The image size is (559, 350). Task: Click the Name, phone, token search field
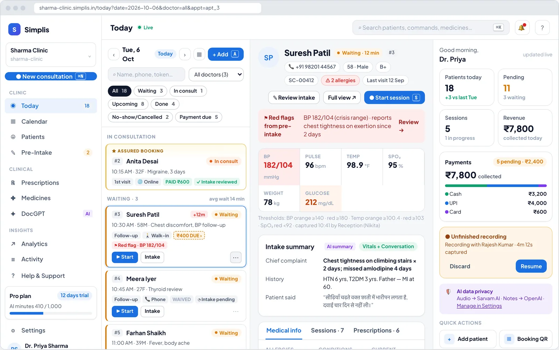[146, 74]
